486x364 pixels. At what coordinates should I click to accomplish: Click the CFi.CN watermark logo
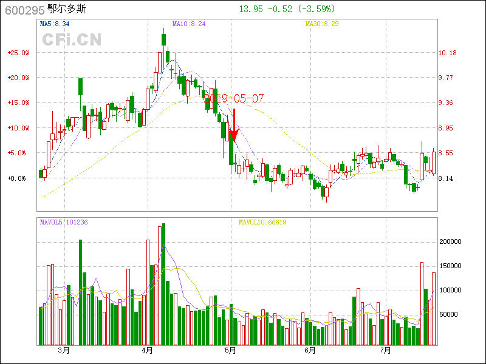pyautogui.click(x=71, y=39)
